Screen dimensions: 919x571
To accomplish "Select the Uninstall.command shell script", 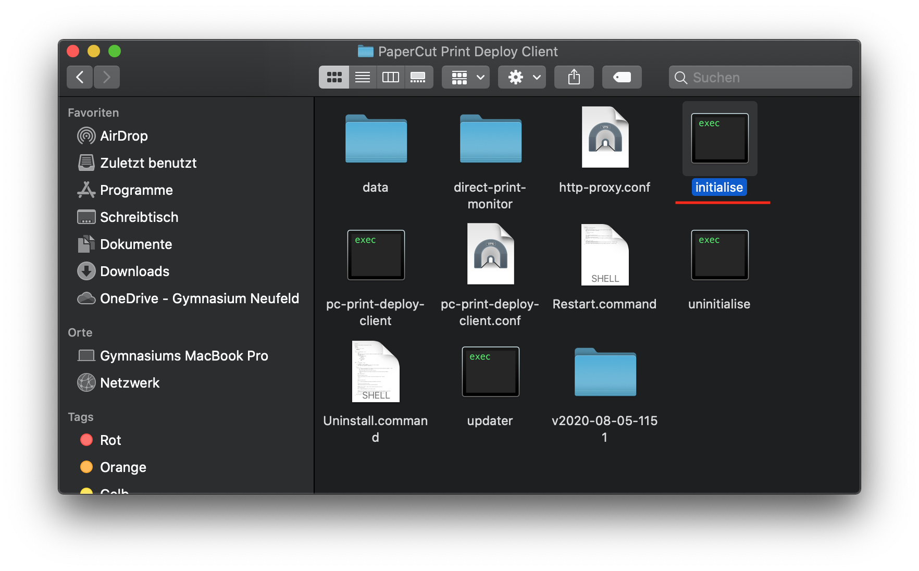I will [376, 372].
